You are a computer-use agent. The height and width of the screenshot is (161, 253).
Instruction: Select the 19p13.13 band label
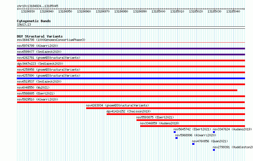pos(24,24)
